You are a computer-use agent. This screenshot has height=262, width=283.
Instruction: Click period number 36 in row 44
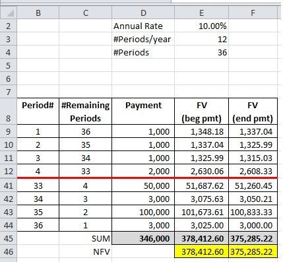38,225
